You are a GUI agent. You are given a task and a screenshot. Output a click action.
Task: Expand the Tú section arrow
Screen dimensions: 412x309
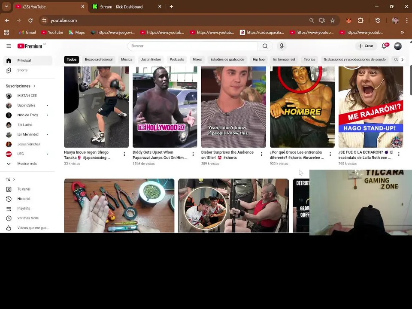pyautogui.click(x=14, y=179)
